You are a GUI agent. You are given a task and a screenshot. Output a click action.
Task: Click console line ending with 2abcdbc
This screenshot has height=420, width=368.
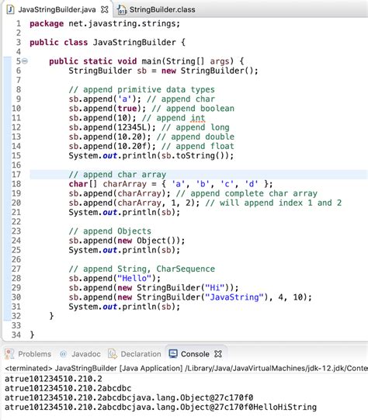68,388
